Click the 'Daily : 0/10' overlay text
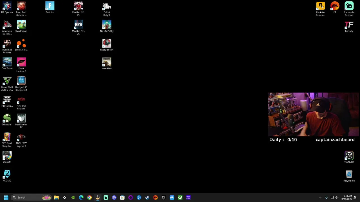 pyautogui.click(x=283, y=140)
